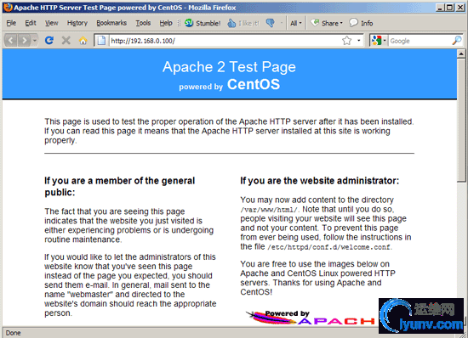
Task: Open the Help menu
Action: pos(166,23)
